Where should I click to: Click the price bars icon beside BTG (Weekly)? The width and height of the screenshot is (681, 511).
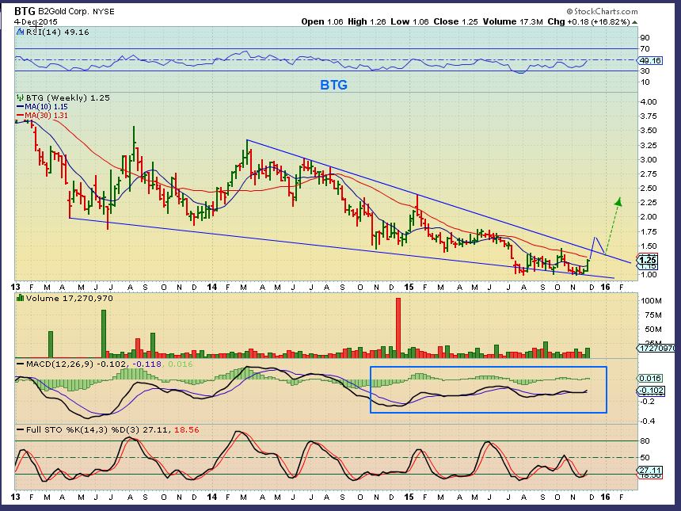click(20, 97)
